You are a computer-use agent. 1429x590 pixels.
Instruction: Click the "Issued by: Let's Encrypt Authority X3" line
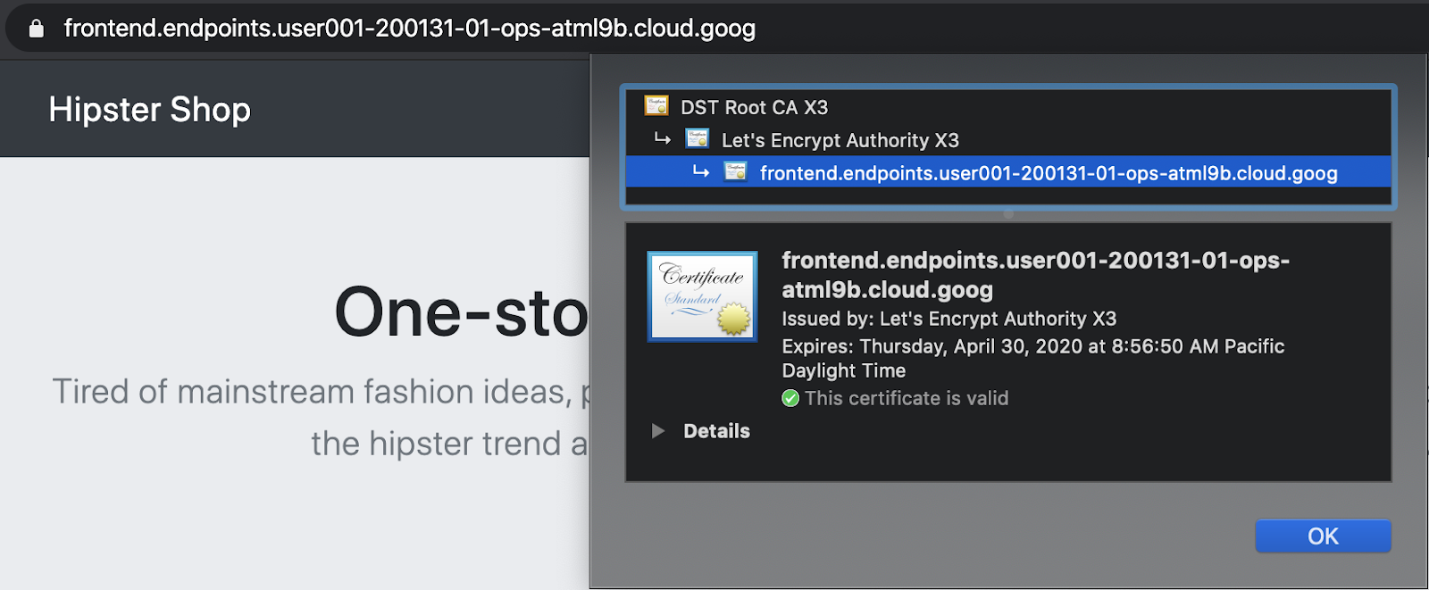click(x=948, y=319)
